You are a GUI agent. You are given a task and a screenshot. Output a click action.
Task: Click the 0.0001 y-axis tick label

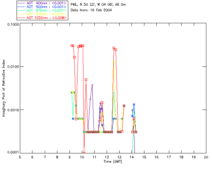(x=13, y=152)
